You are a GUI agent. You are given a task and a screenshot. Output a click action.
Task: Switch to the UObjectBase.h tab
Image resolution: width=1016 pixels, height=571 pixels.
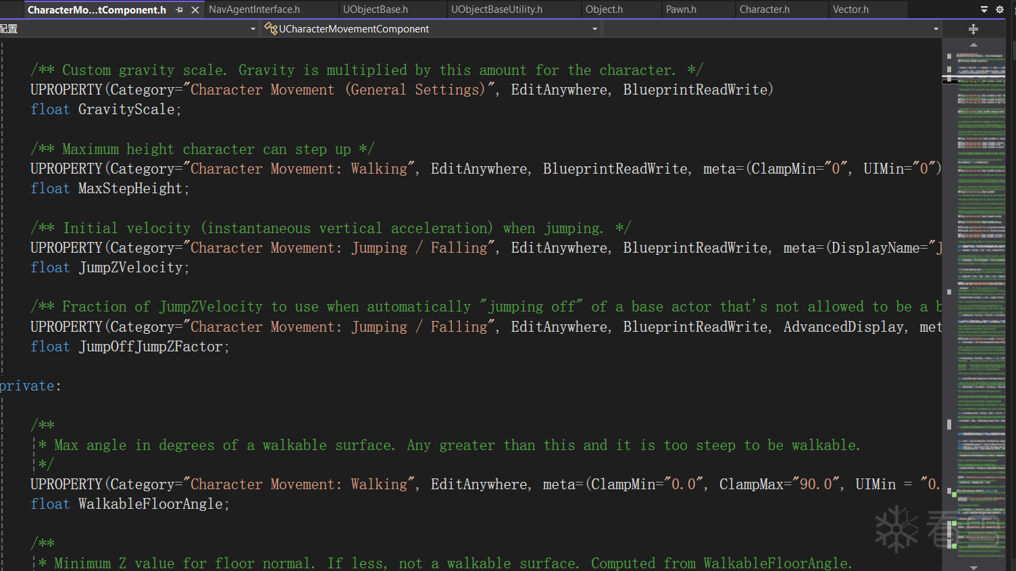376,9
